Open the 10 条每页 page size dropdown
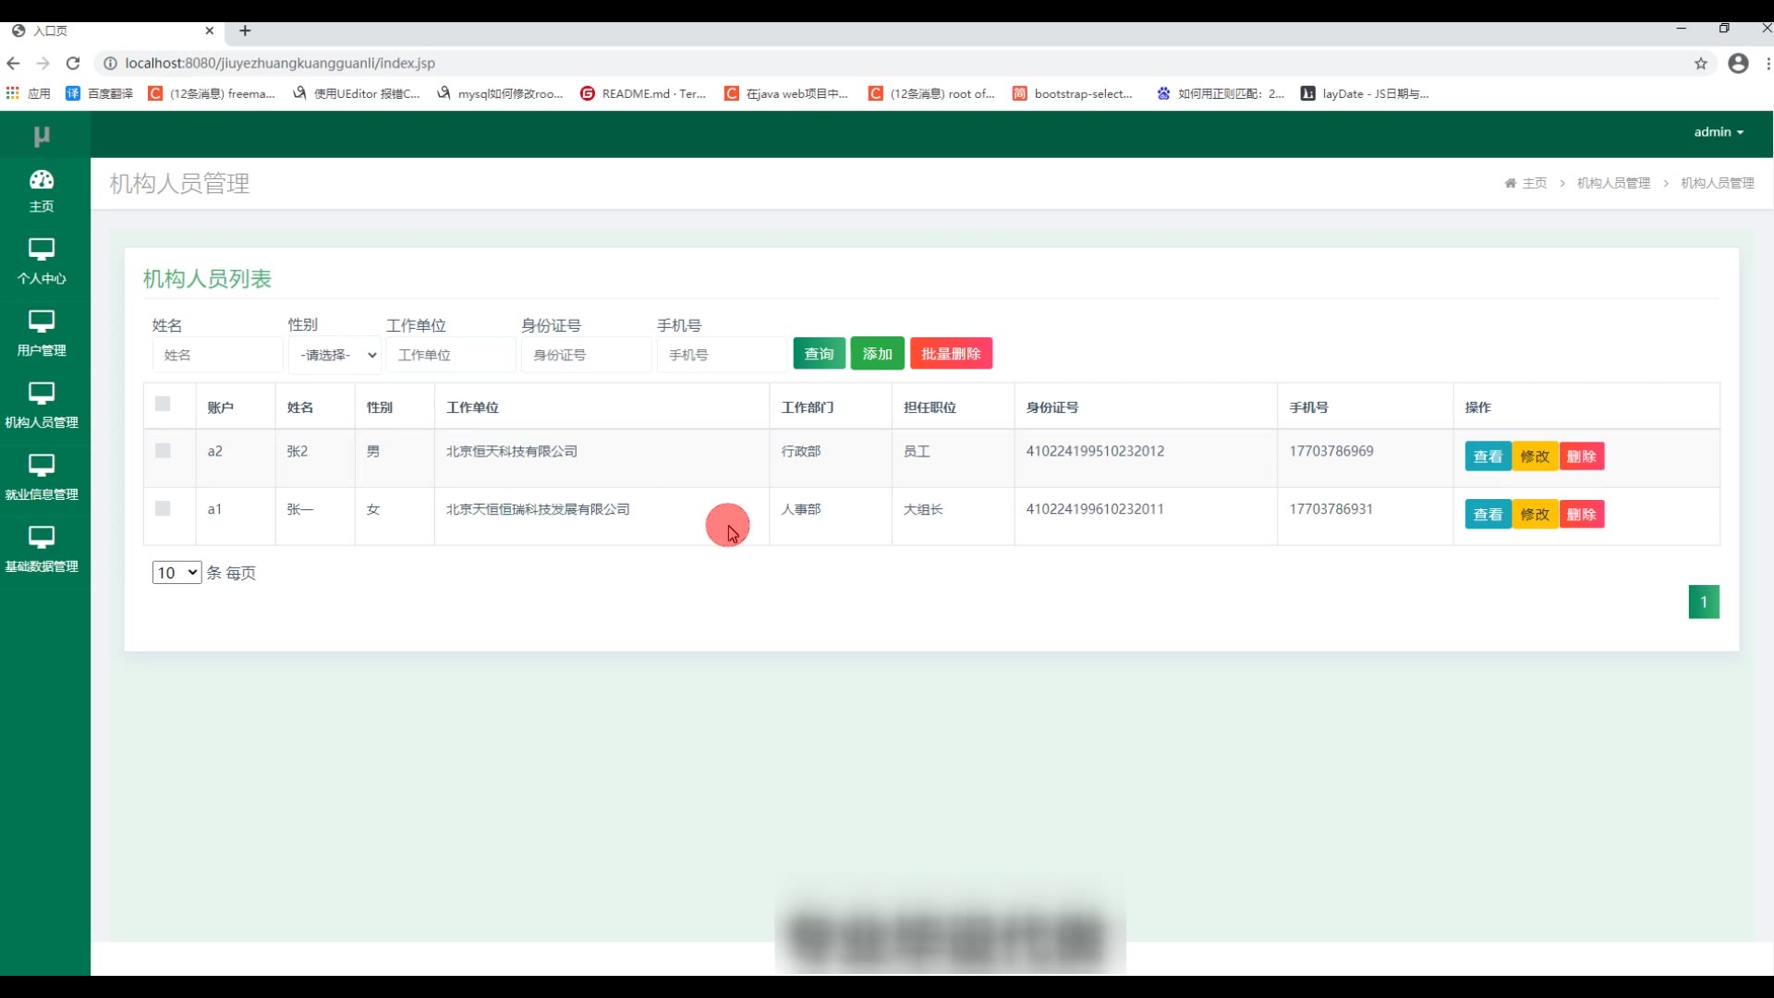Viewport: 1774px width, 998px height. [x=176, y=573]
